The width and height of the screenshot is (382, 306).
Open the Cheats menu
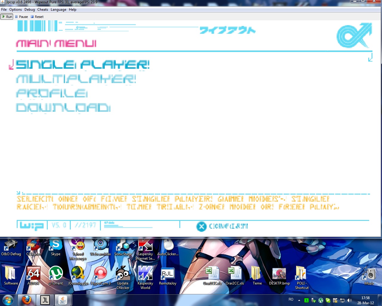click(x=43, y=10)
